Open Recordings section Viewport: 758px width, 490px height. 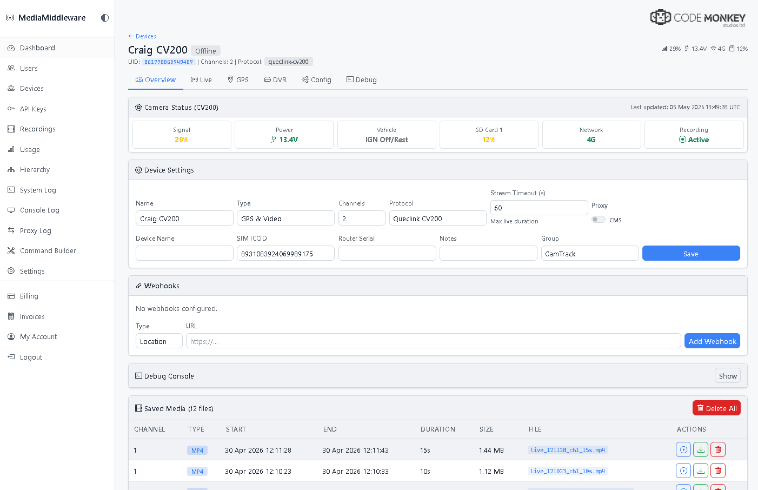[x=57, y=129]
